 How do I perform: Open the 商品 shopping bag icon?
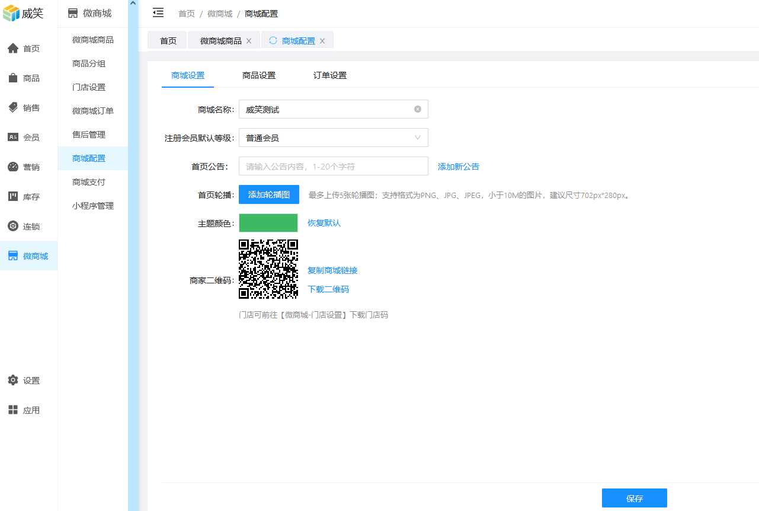point(13,78)
